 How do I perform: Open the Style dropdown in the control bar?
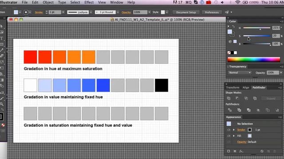pyautogui.click(x=167, y=12)
